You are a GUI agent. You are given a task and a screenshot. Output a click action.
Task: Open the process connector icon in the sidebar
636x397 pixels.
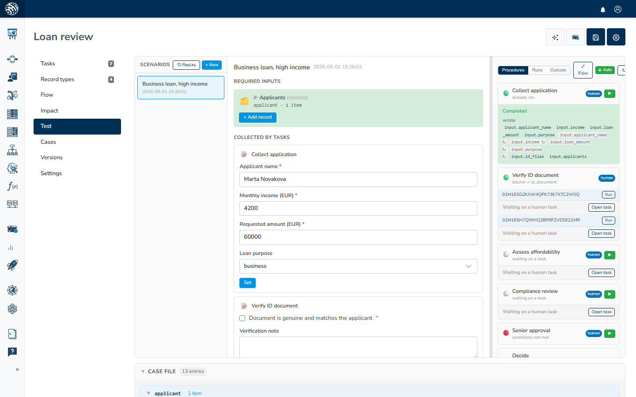[x=12, y=59]
